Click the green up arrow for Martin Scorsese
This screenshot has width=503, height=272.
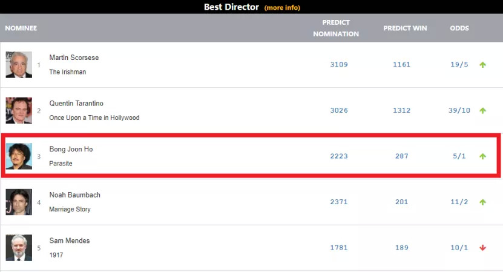coord(482,65)
